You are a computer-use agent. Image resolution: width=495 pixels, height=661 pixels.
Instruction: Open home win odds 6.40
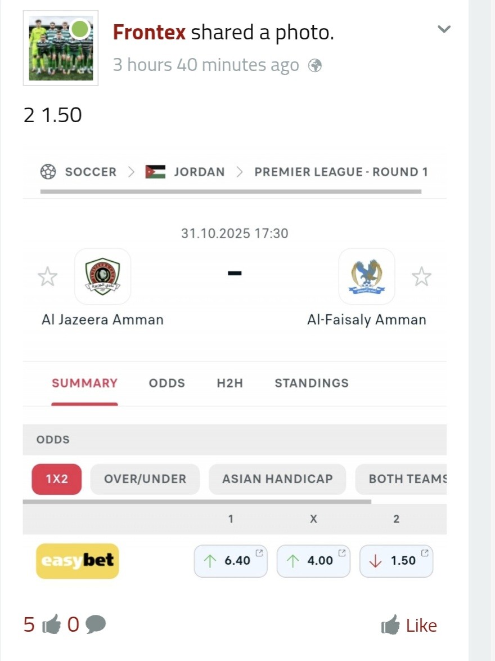pyautogui.click(x=231, y=561)
